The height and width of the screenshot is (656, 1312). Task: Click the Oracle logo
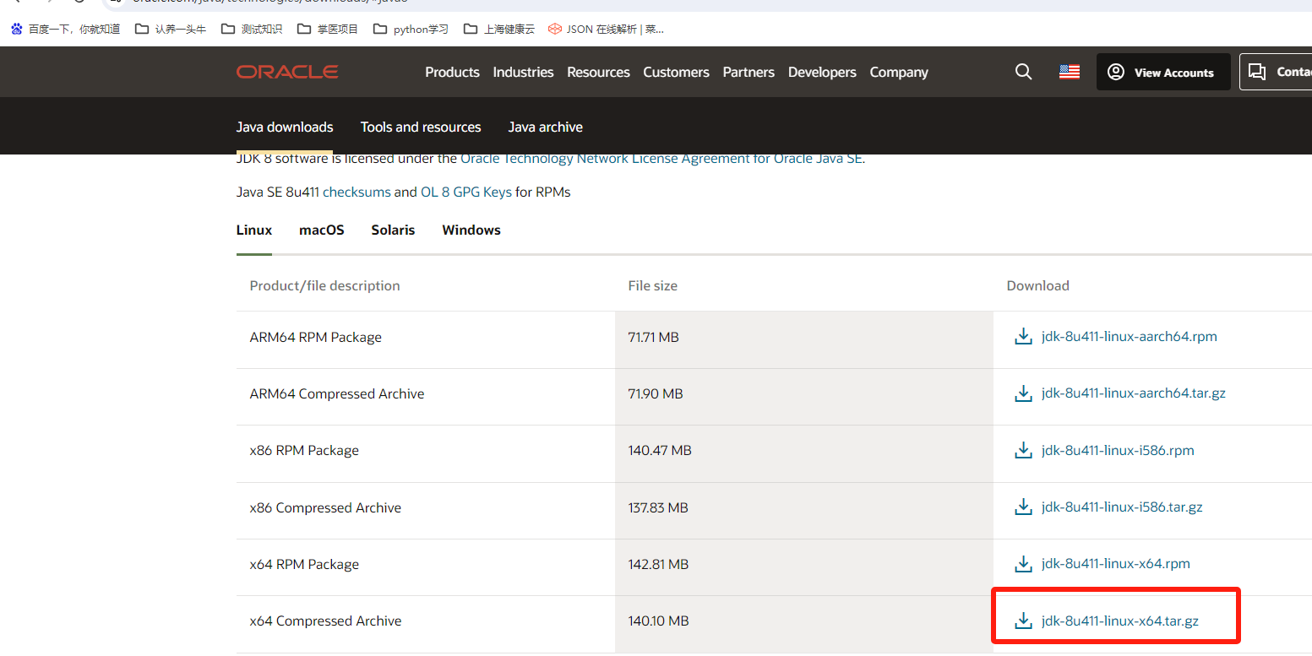pyautogui.click(x=287, y=72)
